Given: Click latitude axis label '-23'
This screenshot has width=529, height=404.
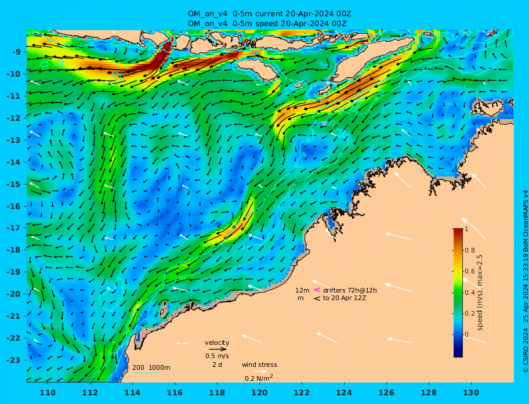Looking at the screenshot, I should pyautogui.click(x=14, y=360).
